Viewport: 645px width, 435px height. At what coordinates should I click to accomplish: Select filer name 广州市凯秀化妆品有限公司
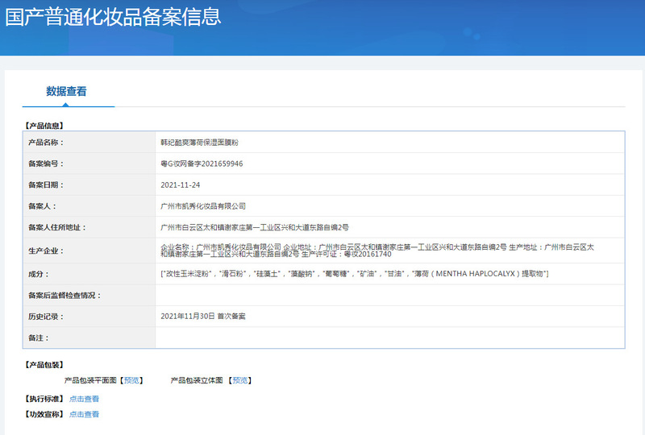tap(203, 206)
